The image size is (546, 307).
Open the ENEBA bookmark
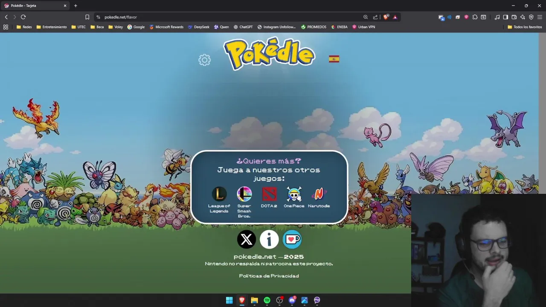[x=339, y=27]
